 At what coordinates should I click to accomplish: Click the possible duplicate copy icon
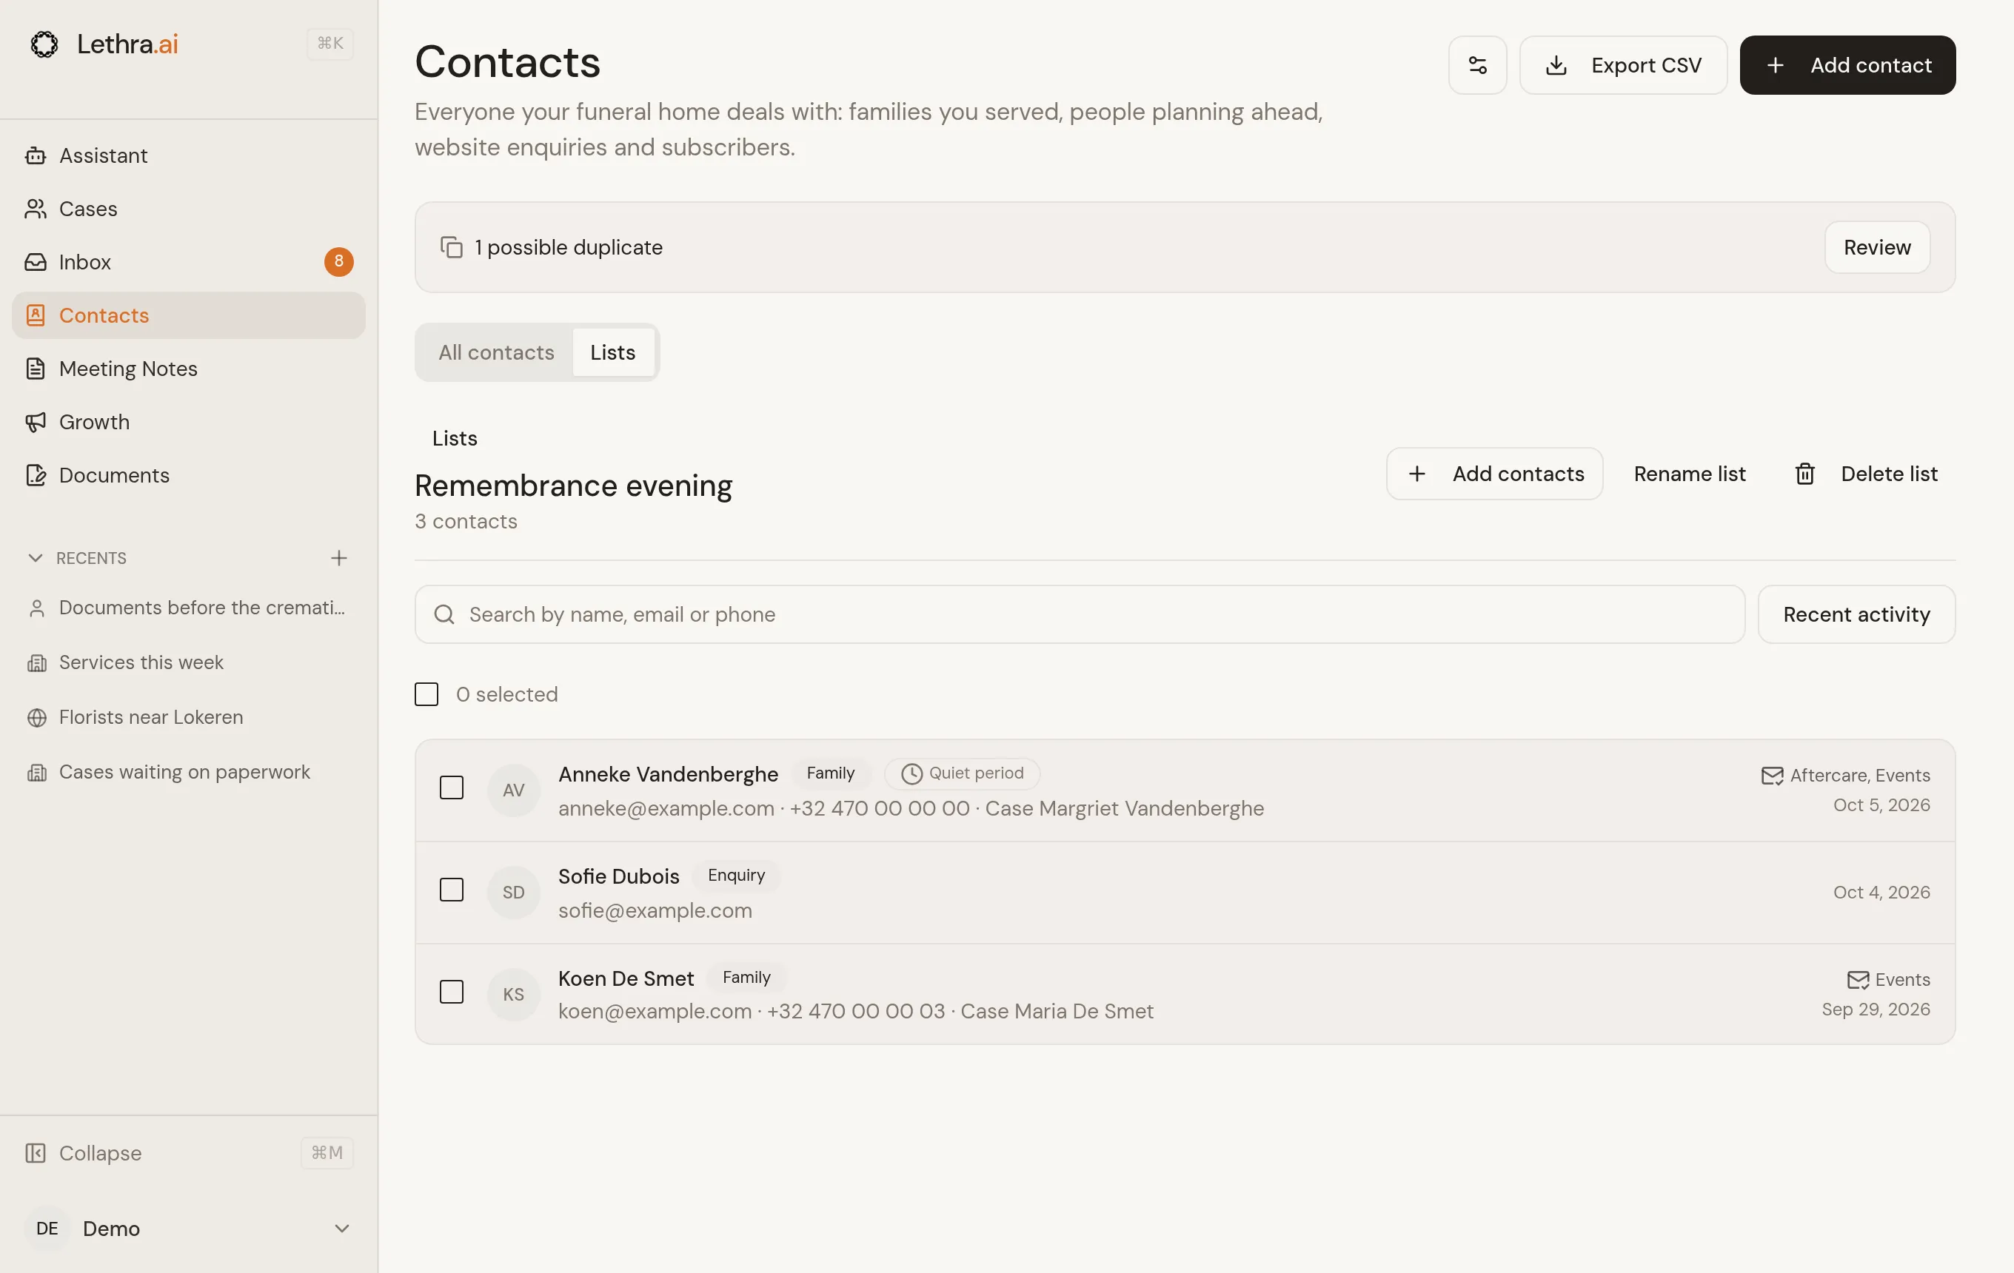(452, 247)
